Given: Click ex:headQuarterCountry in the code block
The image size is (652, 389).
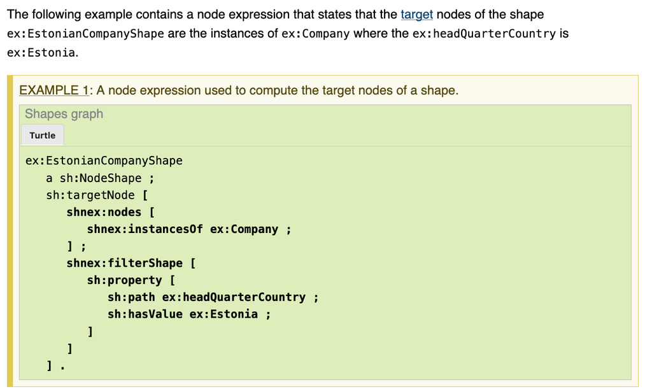Looking at the screenshot, I should click(x=234, y=297).
